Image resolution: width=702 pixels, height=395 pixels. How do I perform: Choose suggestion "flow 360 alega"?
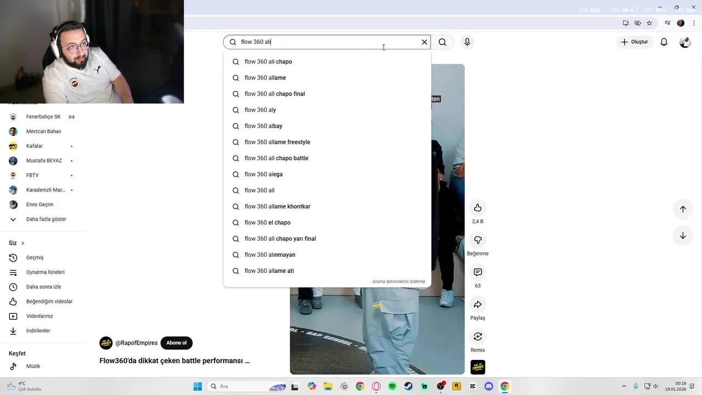[327, 174]
